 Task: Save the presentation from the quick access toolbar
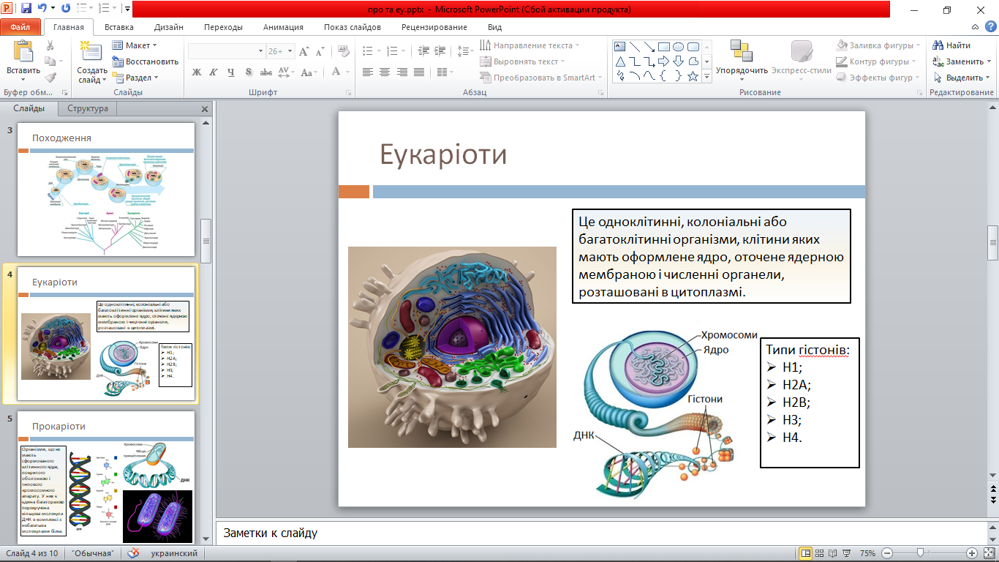pyautogui.click(x=26, y=10)
